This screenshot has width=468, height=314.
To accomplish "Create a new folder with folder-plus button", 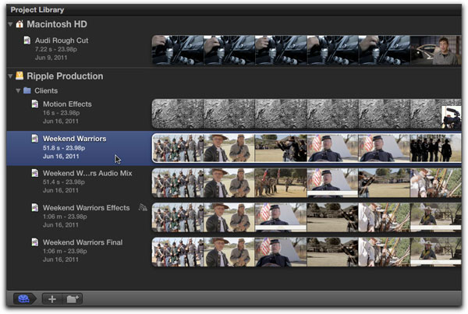I will (73, 298).
